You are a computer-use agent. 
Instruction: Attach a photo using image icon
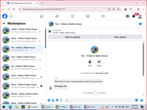pos(53,100)
